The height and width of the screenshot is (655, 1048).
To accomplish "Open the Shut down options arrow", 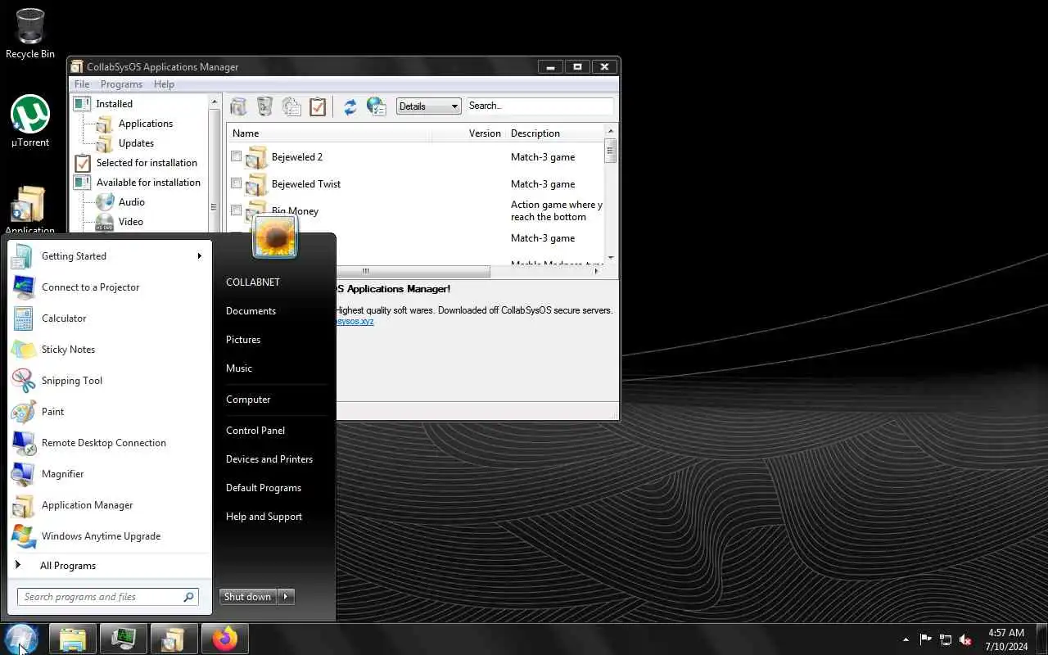I will pos(286,597).
